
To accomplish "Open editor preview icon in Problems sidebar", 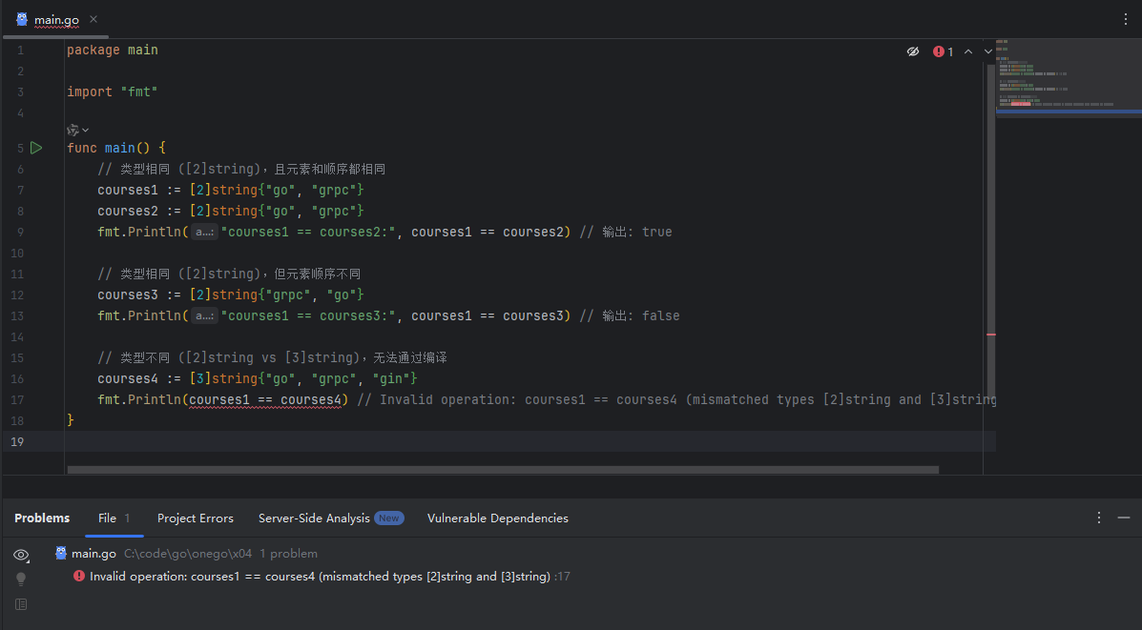I will click(21, 603).
